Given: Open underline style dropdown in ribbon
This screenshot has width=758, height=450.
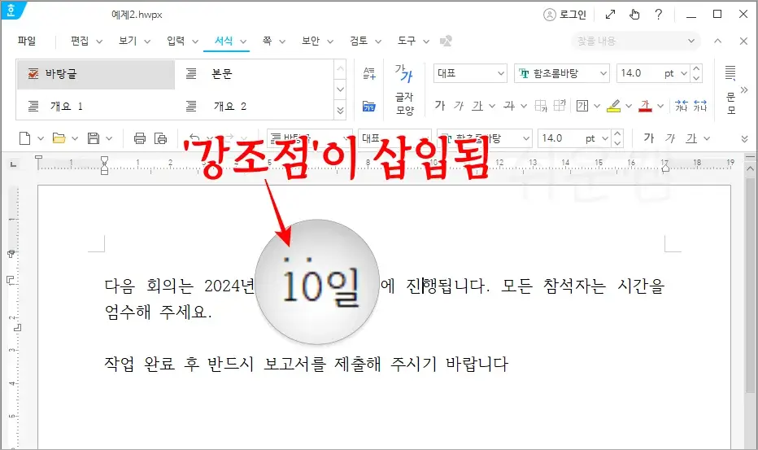Looking at the screenshot, I should click(491, 106).
